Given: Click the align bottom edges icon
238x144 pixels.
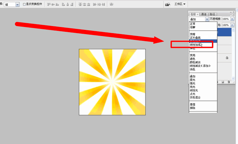Looking at the screenshot, I should pyautogui.click(x=57, y=4).
